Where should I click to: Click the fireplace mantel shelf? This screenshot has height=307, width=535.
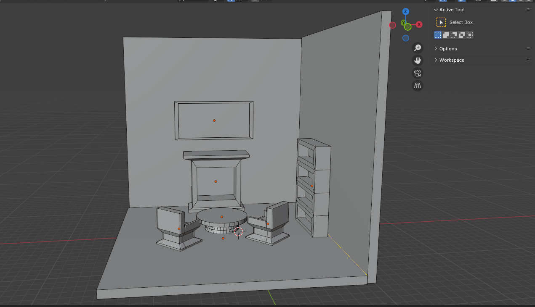pyautogui.click(x=216, y=155)
